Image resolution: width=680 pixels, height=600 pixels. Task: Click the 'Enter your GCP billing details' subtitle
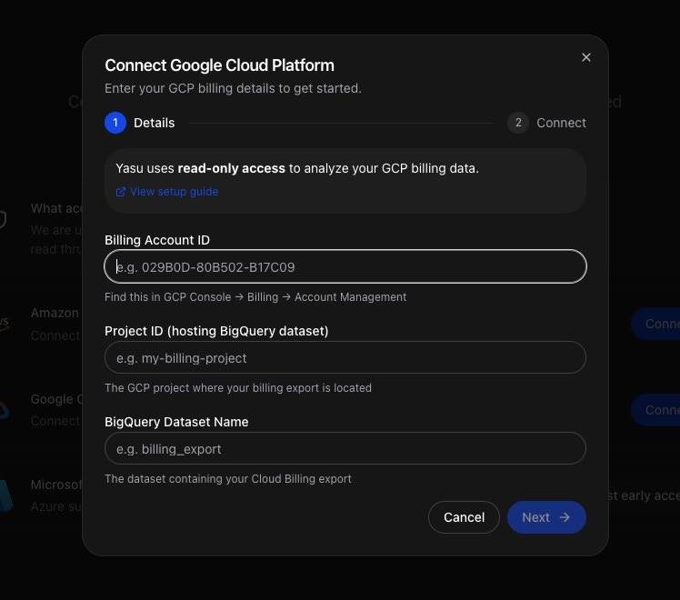coord(233,88)
